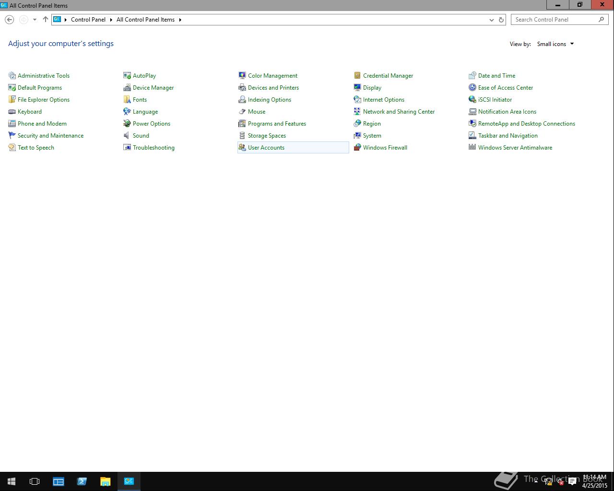The height and width of the screenshot is (491, 614).
Task: Open the Action Center notifications icon
Action: 572,482
